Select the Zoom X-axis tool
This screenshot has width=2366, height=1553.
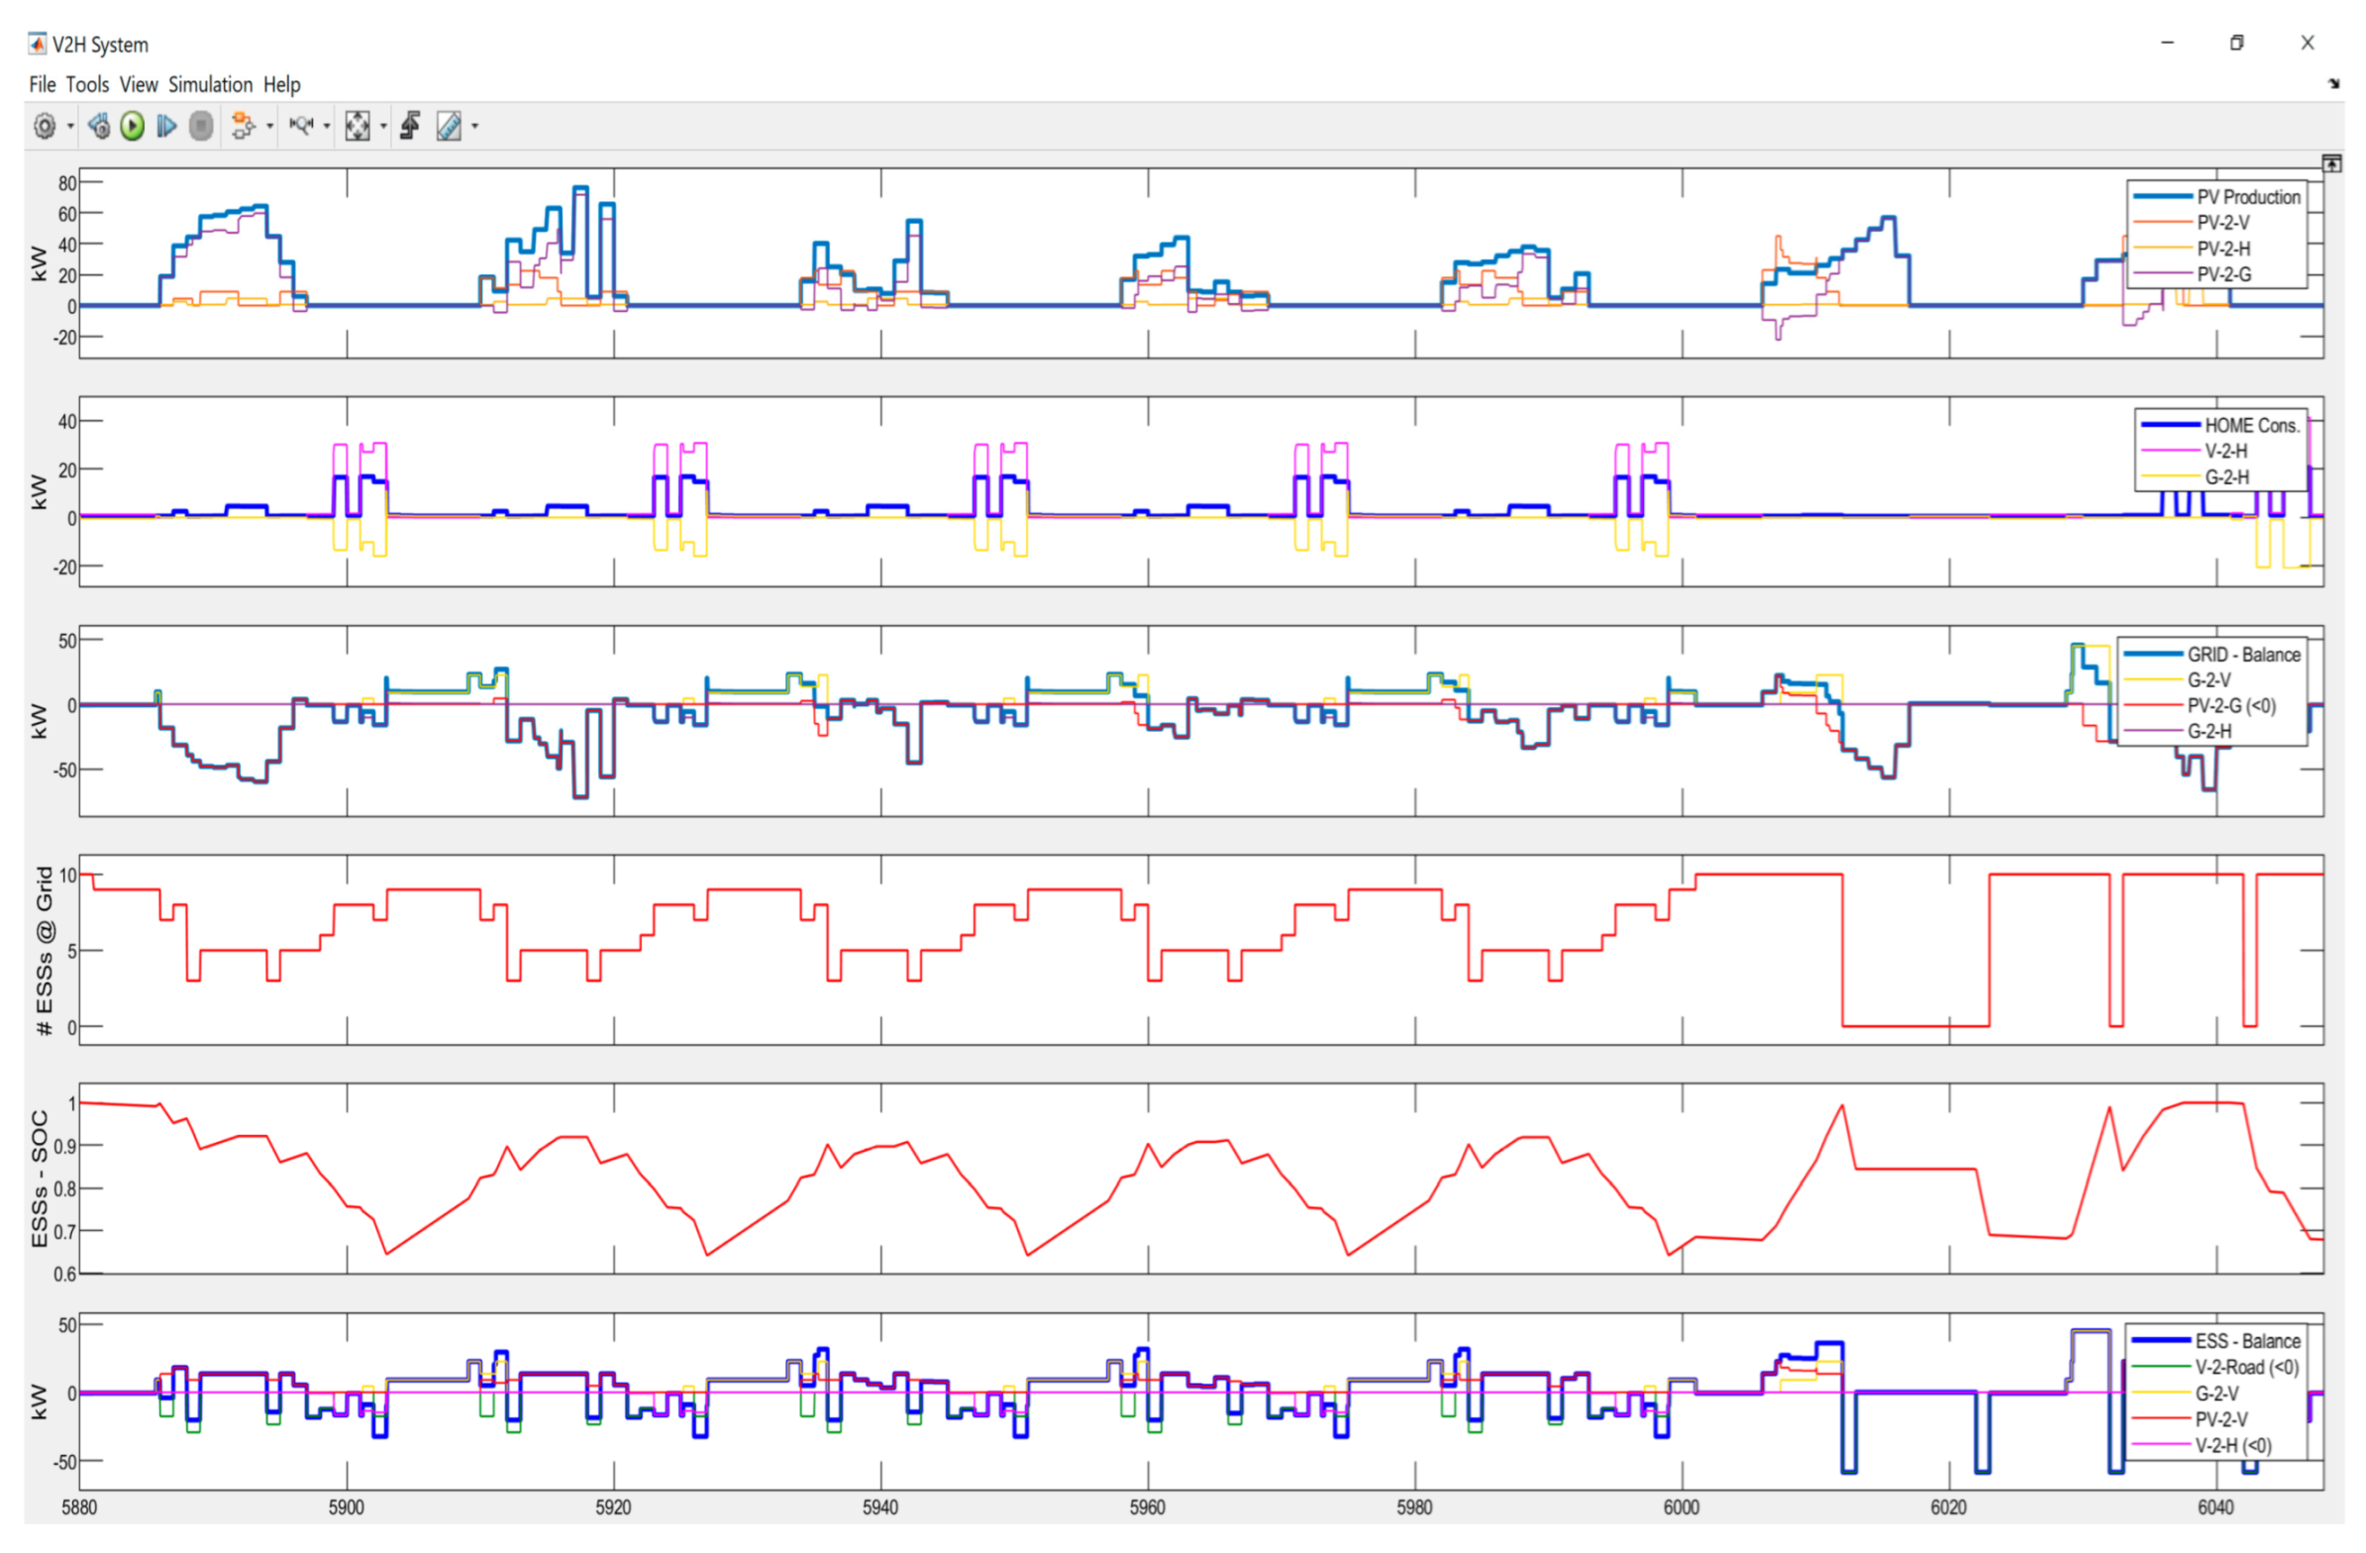tap(301, 126)
